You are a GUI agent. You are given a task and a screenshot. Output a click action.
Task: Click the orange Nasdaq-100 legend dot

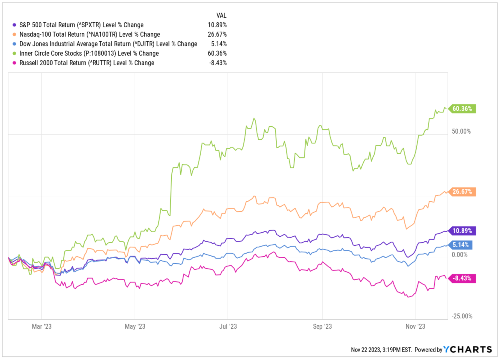click(x=14, y=34)
